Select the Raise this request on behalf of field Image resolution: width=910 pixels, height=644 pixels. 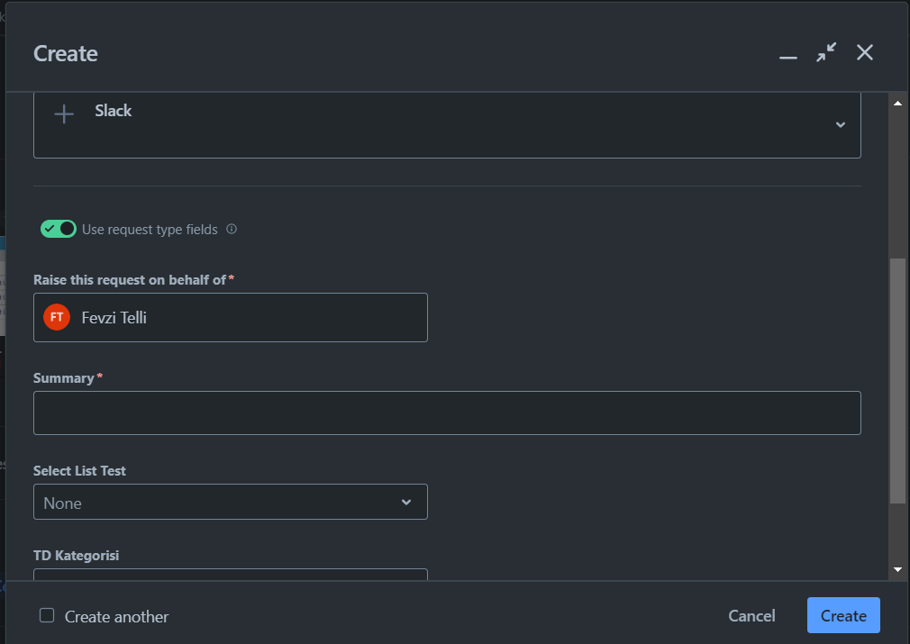point(230,317)
